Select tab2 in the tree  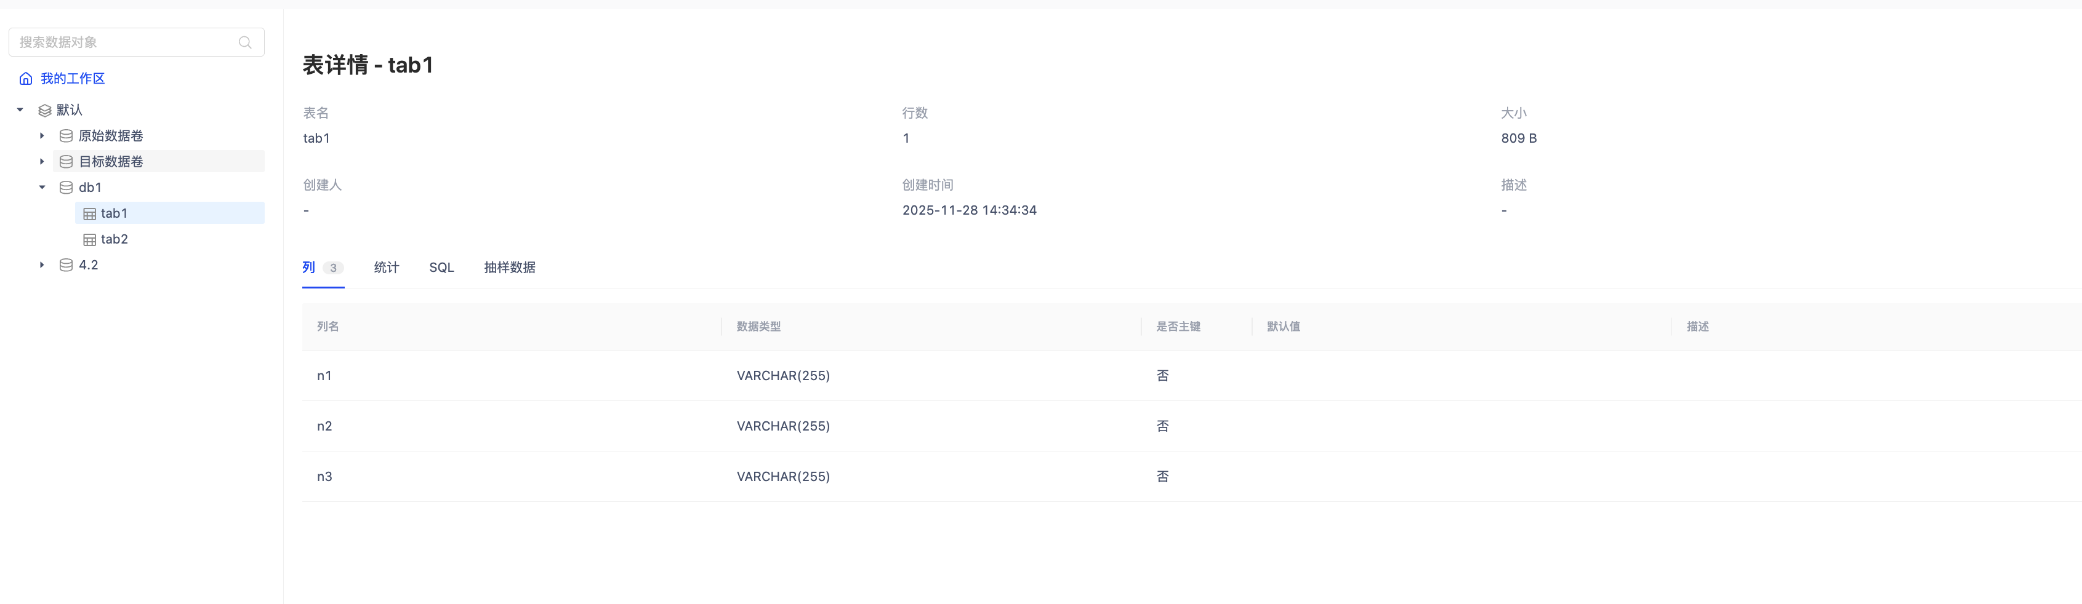(x=115, y=239)
